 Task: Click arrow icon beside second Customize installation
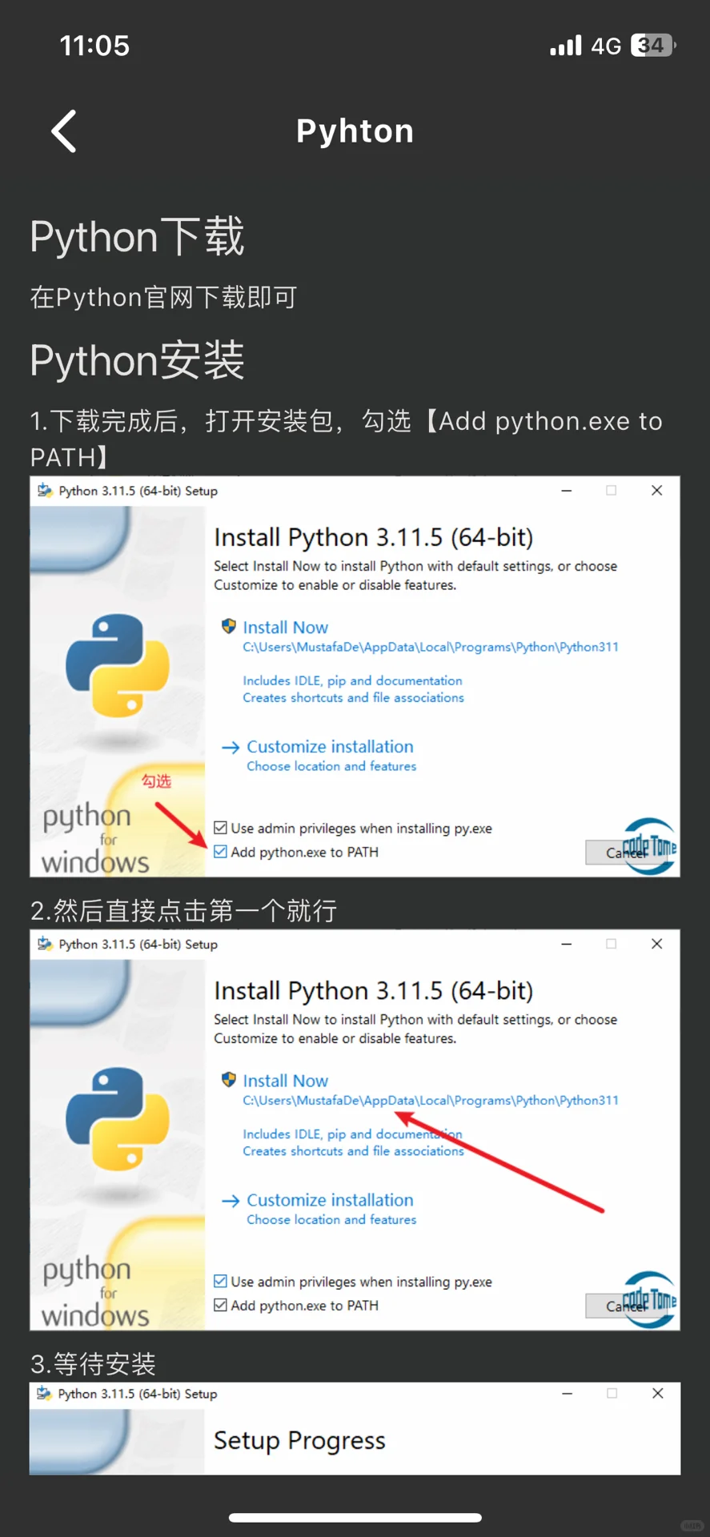click(231, 1201)
